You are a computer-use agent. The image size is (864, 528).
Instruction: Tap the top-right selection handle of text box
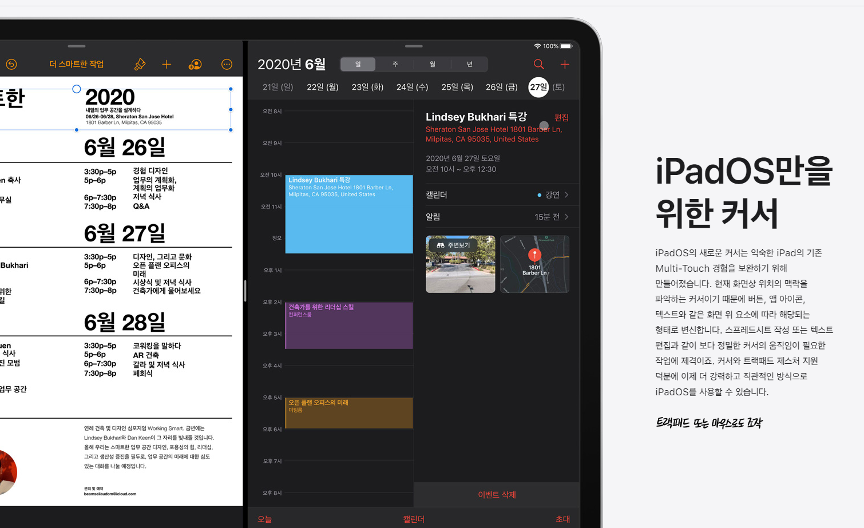231,89
